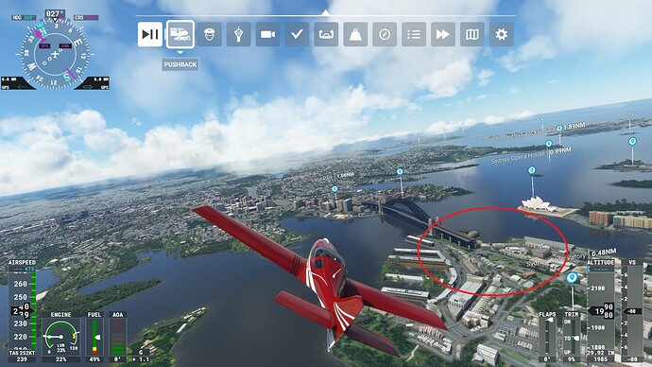Viewport: 652px width, 367px height.
Task: Collapse toolbar using top triangle handle
Action: [x=326, y=12]
